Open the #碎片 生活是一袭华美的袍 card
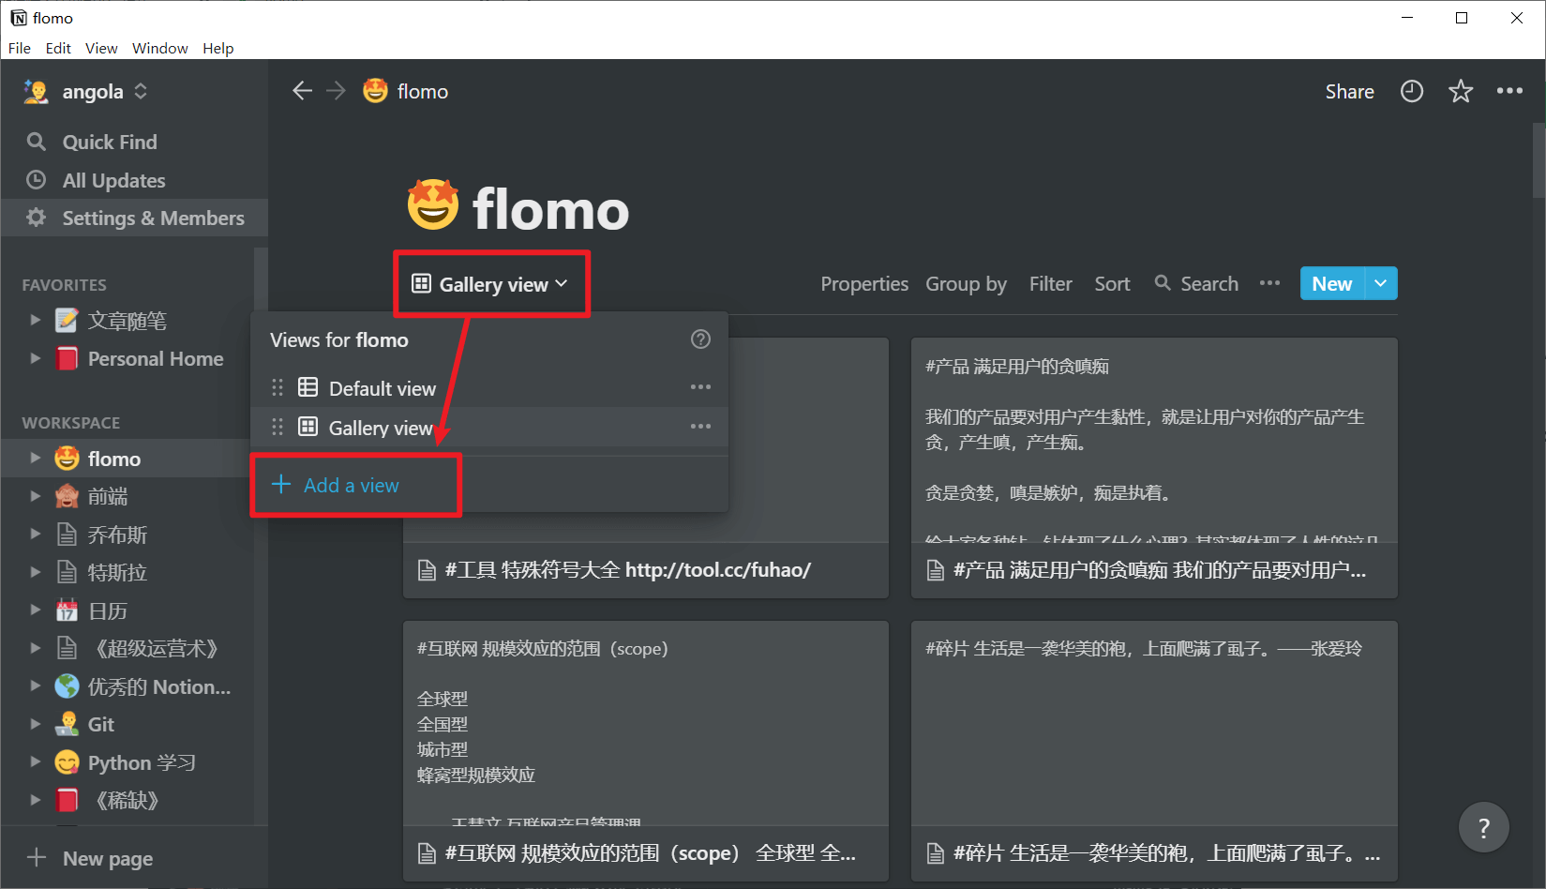The width and height of the screenshot is (1546, 889). click(1154, 751)
